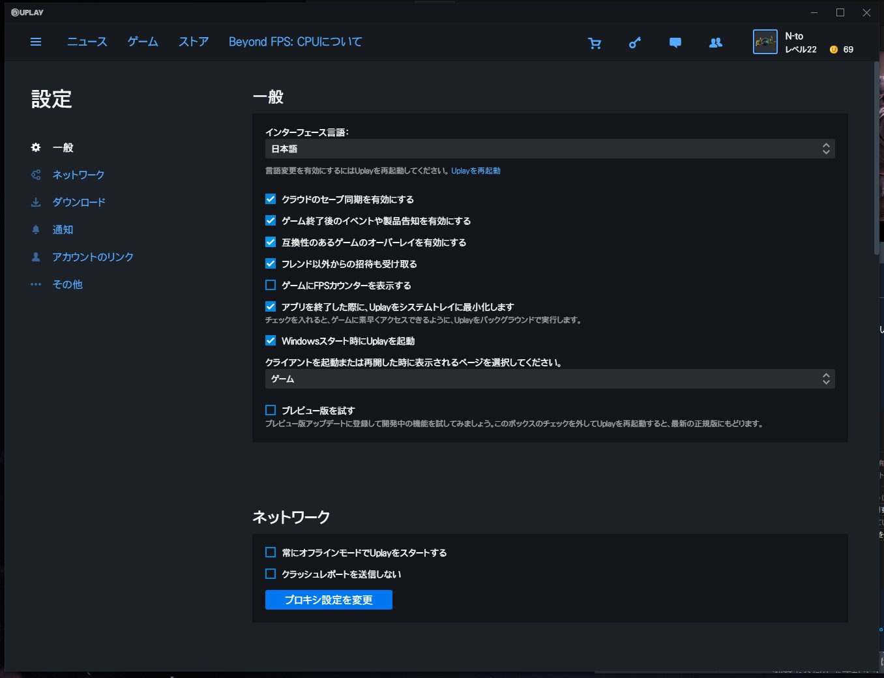Click the three dots icon beside その他
Viewport: 884px width, 678px height.
click(36, 284)
